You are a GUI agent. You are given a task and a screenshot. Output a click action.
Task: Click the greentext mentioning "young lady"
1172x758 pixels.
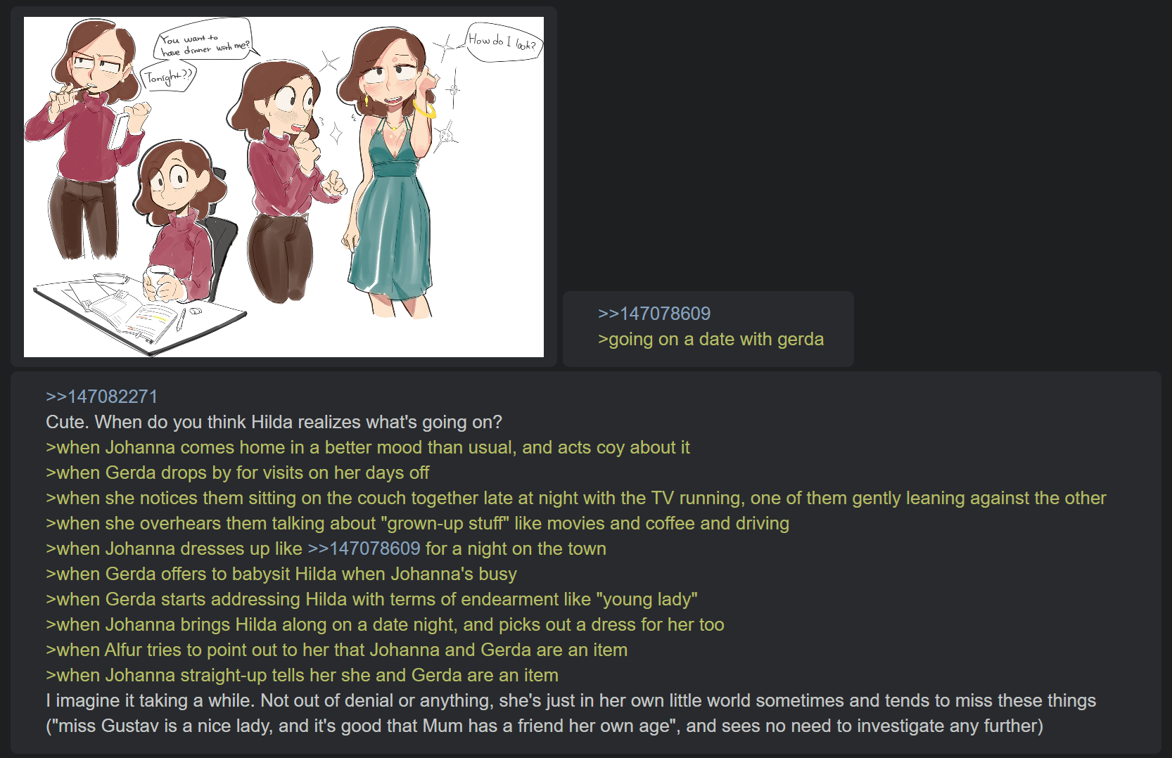coord(371,599)
